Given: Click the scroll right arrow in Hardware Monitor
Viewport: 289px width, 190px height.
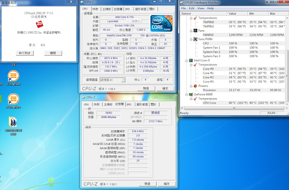Looking at the screenshot, I should pyautogui.click(x=287, y=108).
